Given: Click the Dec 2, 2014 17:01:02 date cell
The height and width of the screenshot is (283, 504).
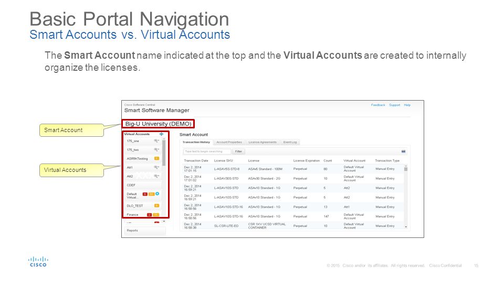Looking at the screenshot, I should [193, 178].
